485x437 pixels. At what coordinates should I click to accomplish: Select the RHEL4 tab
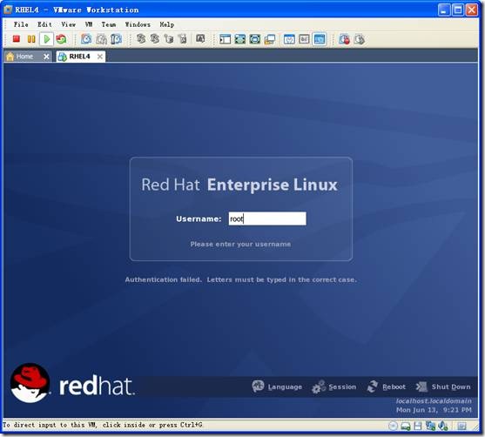[x=79, y=57]
